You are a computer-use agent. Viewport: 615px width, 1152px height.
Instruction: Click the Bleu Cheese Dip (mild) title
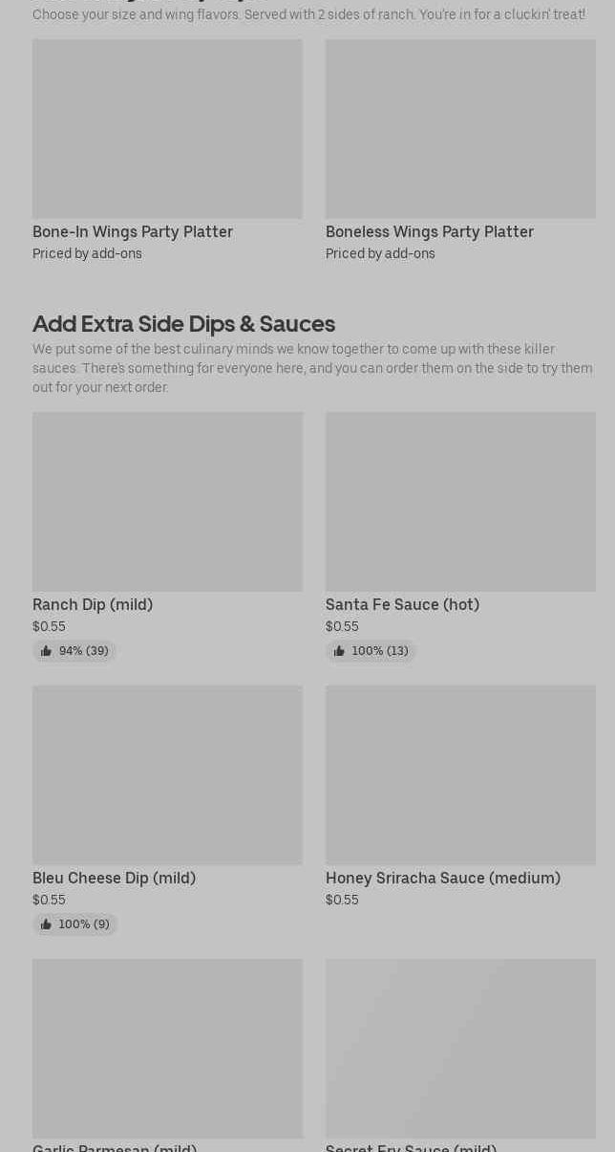coord(114,879)
